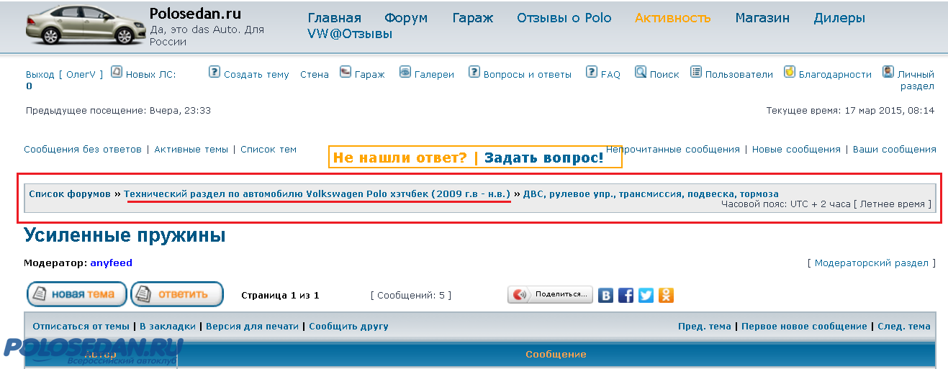Open the 'Список форумов' breadcrumb link

pos(70,194)
